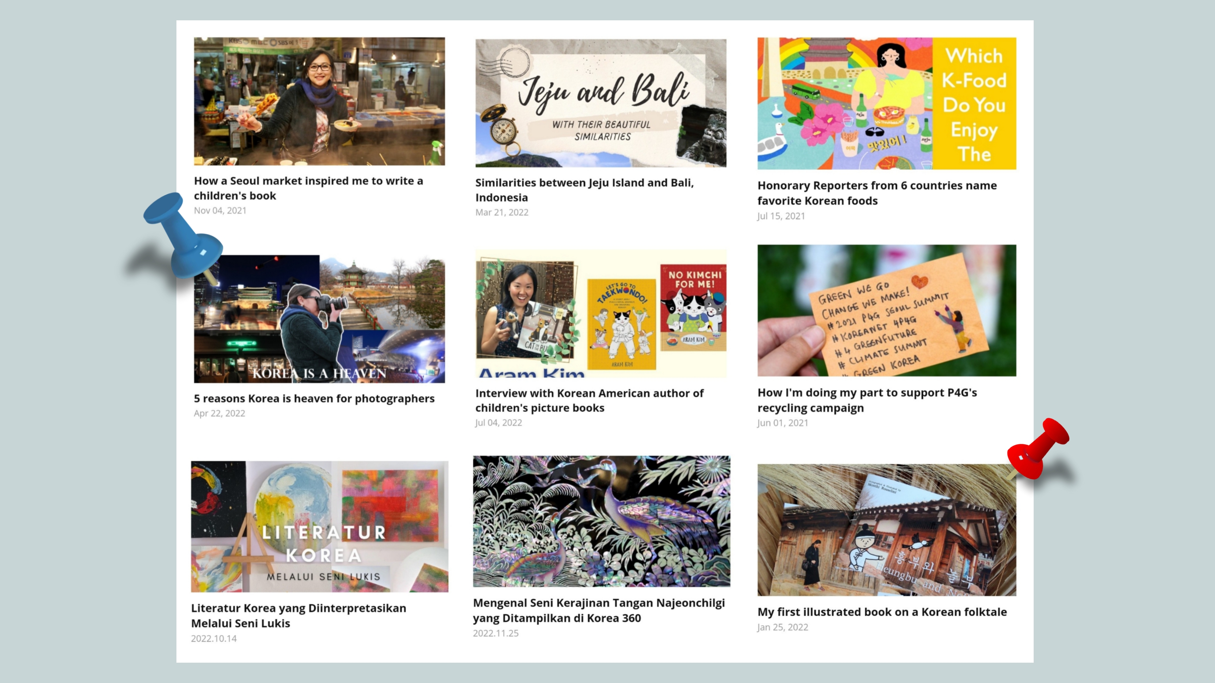This screenshot has width=1215, height=683.
Task: Select the Which K-Food thumbnail
Action: [887, 103]
